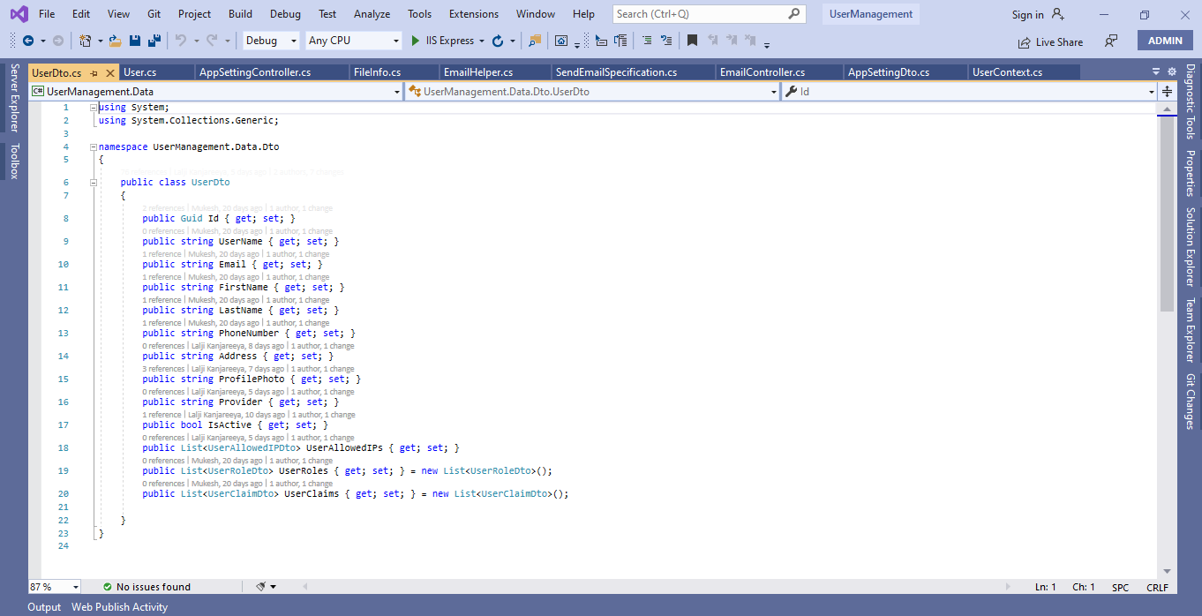Save the current file with Save icon
The height and width of the screenshot is (616, 1202).
coord(135,41)
